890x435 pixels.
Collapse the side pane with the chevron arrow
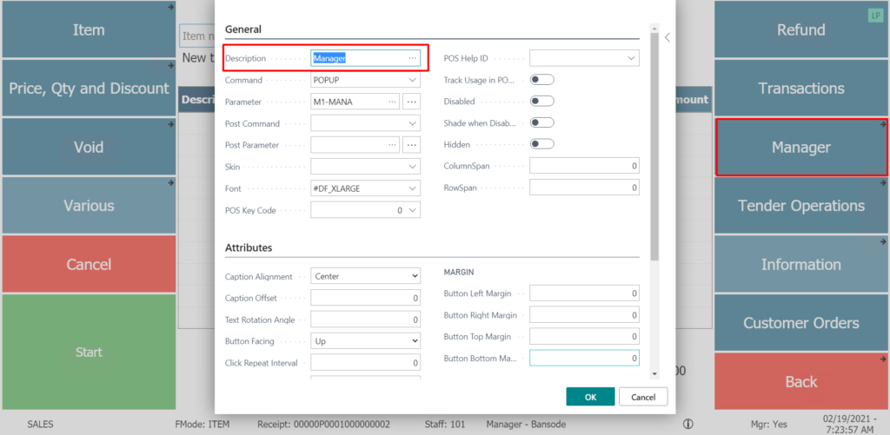point(667,37)
